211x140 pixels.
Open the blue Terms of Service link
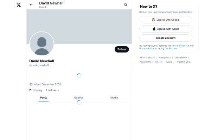coord(180,45)
